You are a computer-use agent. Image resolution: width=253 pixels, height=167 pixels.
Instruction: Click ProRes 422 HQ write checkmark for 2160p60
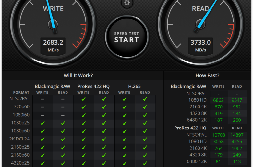pyautogui.click(x=83, y=155)
